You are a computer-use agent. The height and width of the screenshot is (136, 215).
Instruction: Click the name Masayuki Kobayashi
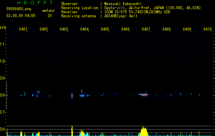point(123,4)
